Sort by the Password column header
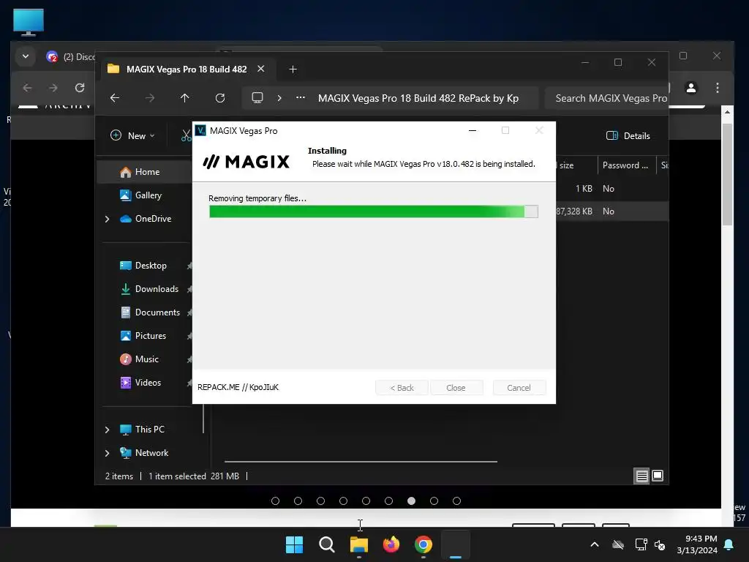This screenshot has height=562, width=749. (626, 165)
